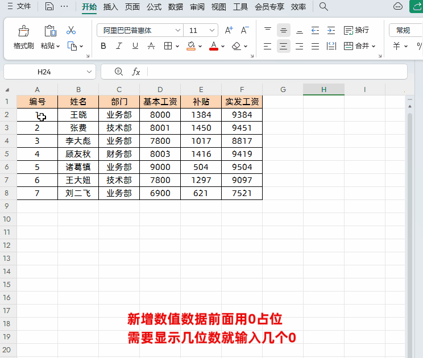Viewport: 423px width, 358px height.
Task: Click the fill color orange swatch
Action: (x=191, y=49)
